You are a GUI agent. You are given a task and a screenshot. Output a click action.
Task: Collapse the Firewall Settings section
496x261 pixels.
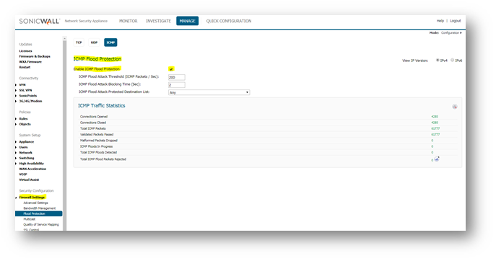pyautogui.click(x=16, y=198)
